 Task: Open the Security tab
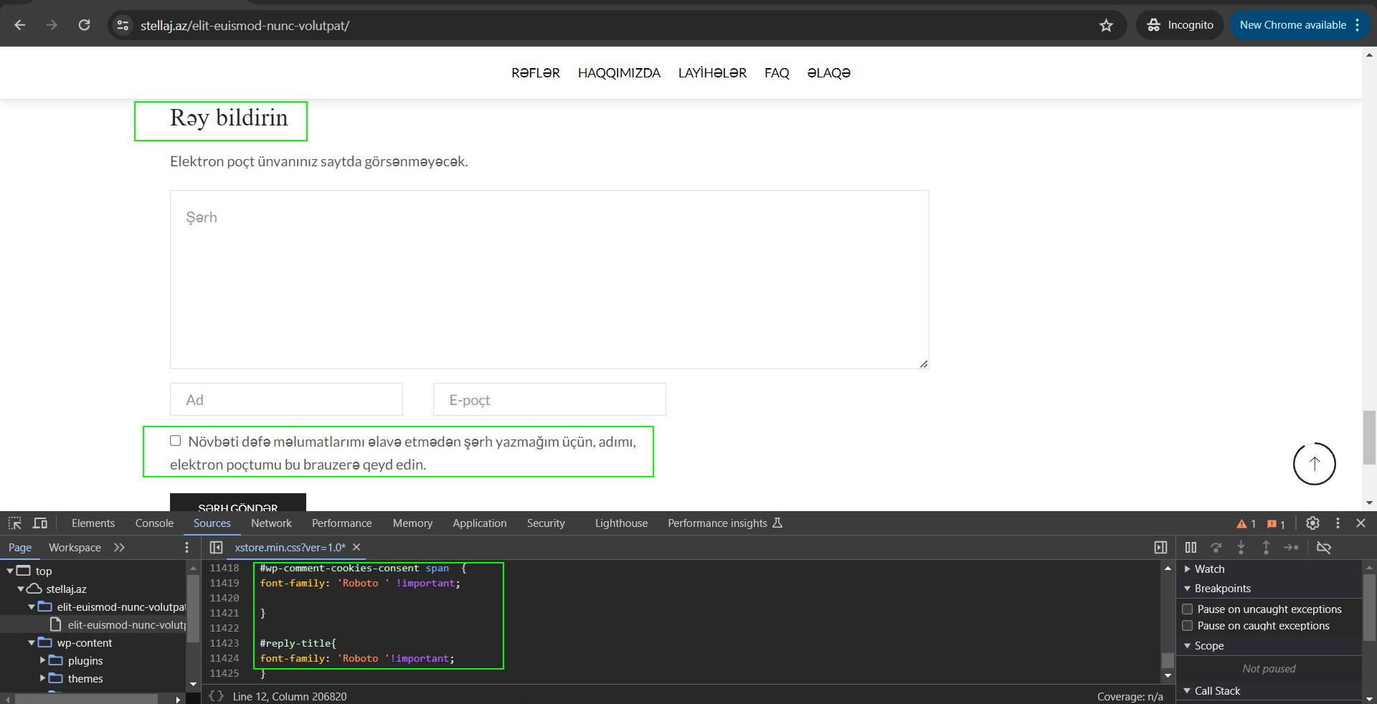546,523
